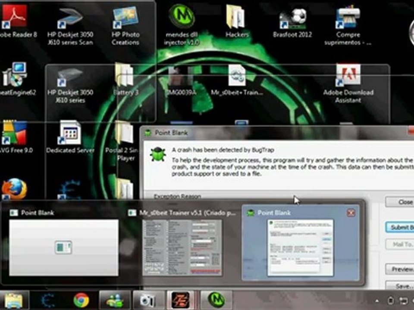Select the Mr_s0beit Trainer v5.1 preview thumbnail
Viewport: 414px width, 310px height.
[x=182, y=248]
